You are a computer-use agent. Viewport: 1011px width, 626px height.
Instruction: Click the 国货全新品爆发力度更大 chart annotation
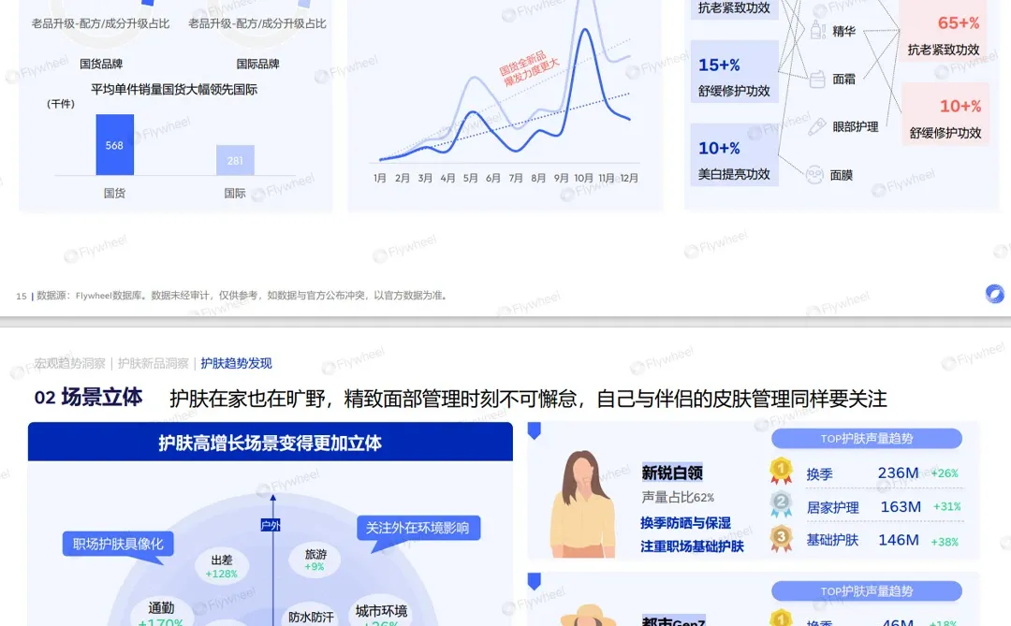click(529, 69)
